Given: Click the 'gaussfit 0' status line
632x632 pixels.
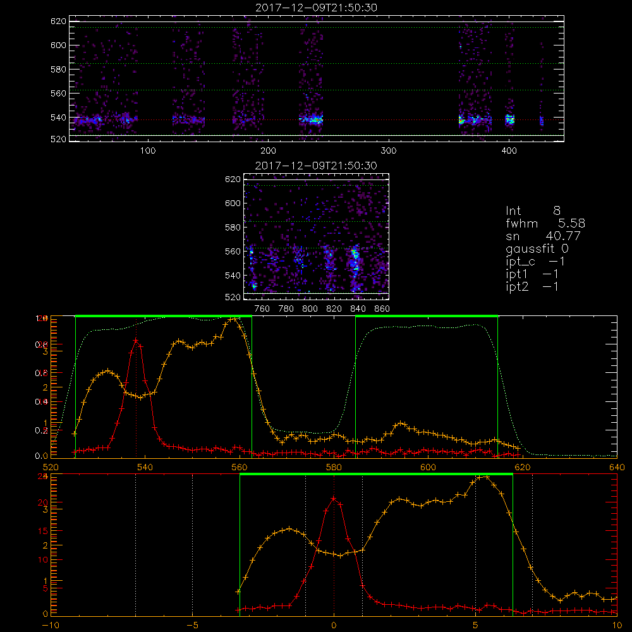Looking at the screenshot, I should pyautogui.click(x=537, y=248).
